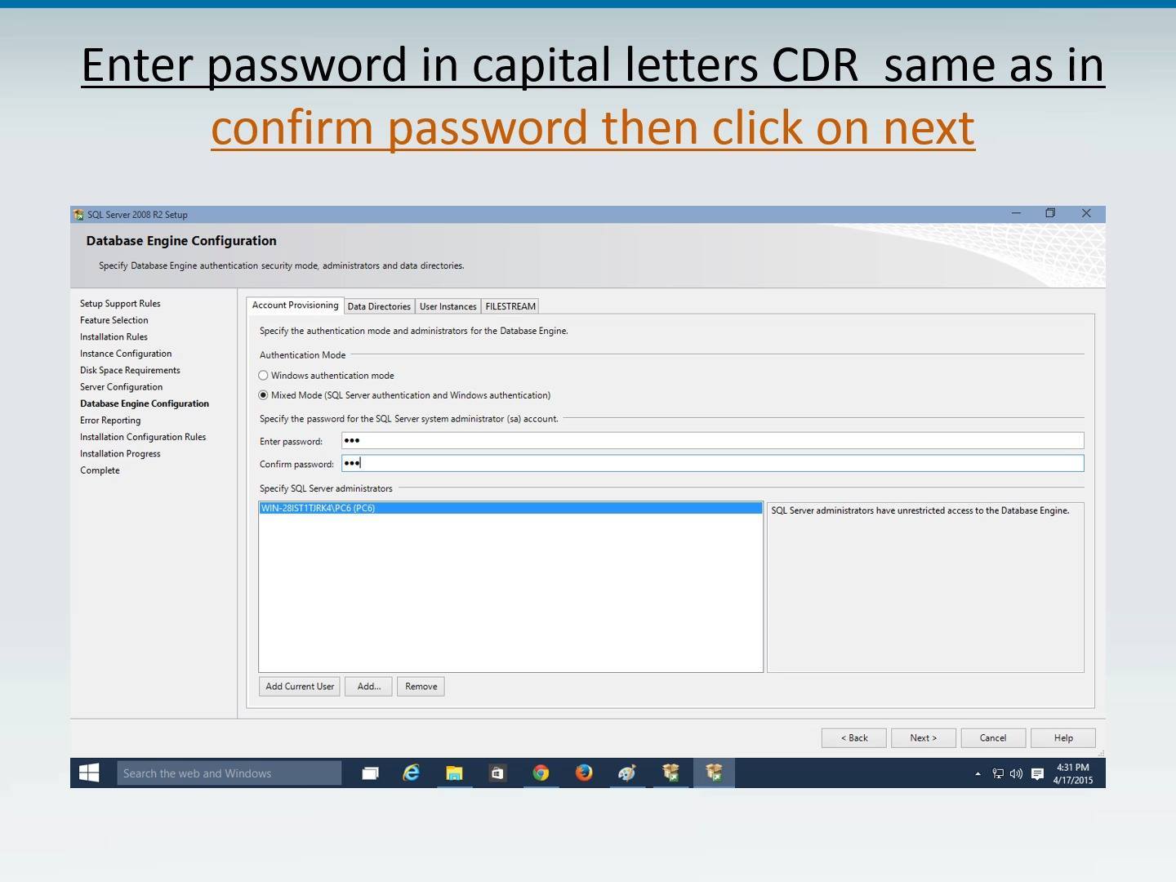Click Installation Progress step
Image resolution: width=1176 pixels, height=882 pixels.
(x=120, y=454)
